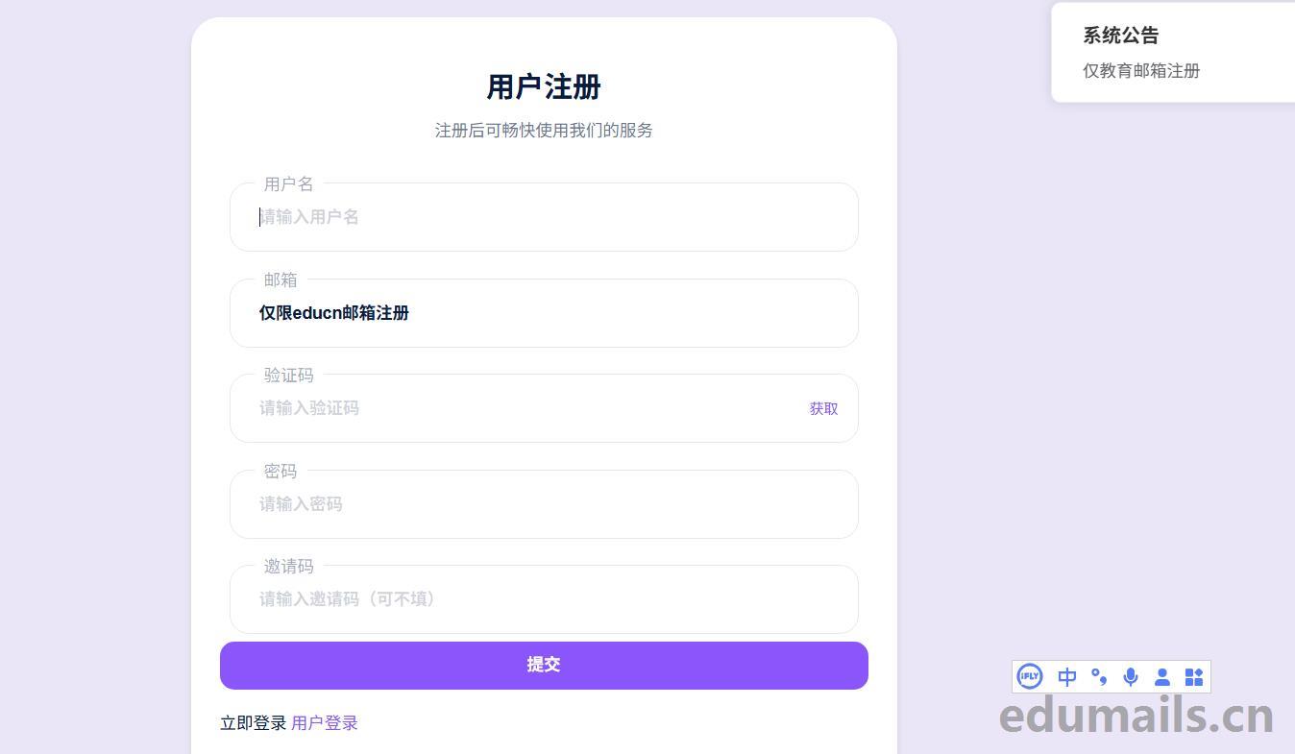Open the iFLY toolbox grid icon
Screen dimensions: 1295x754
[1194, 677]
